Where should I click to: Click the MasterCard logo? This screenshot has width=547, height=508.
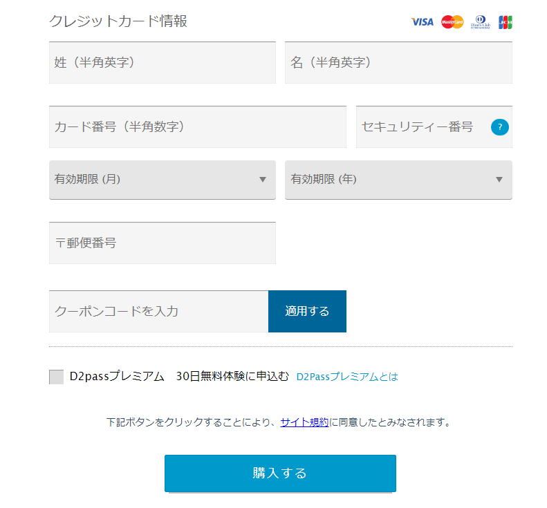452,22
